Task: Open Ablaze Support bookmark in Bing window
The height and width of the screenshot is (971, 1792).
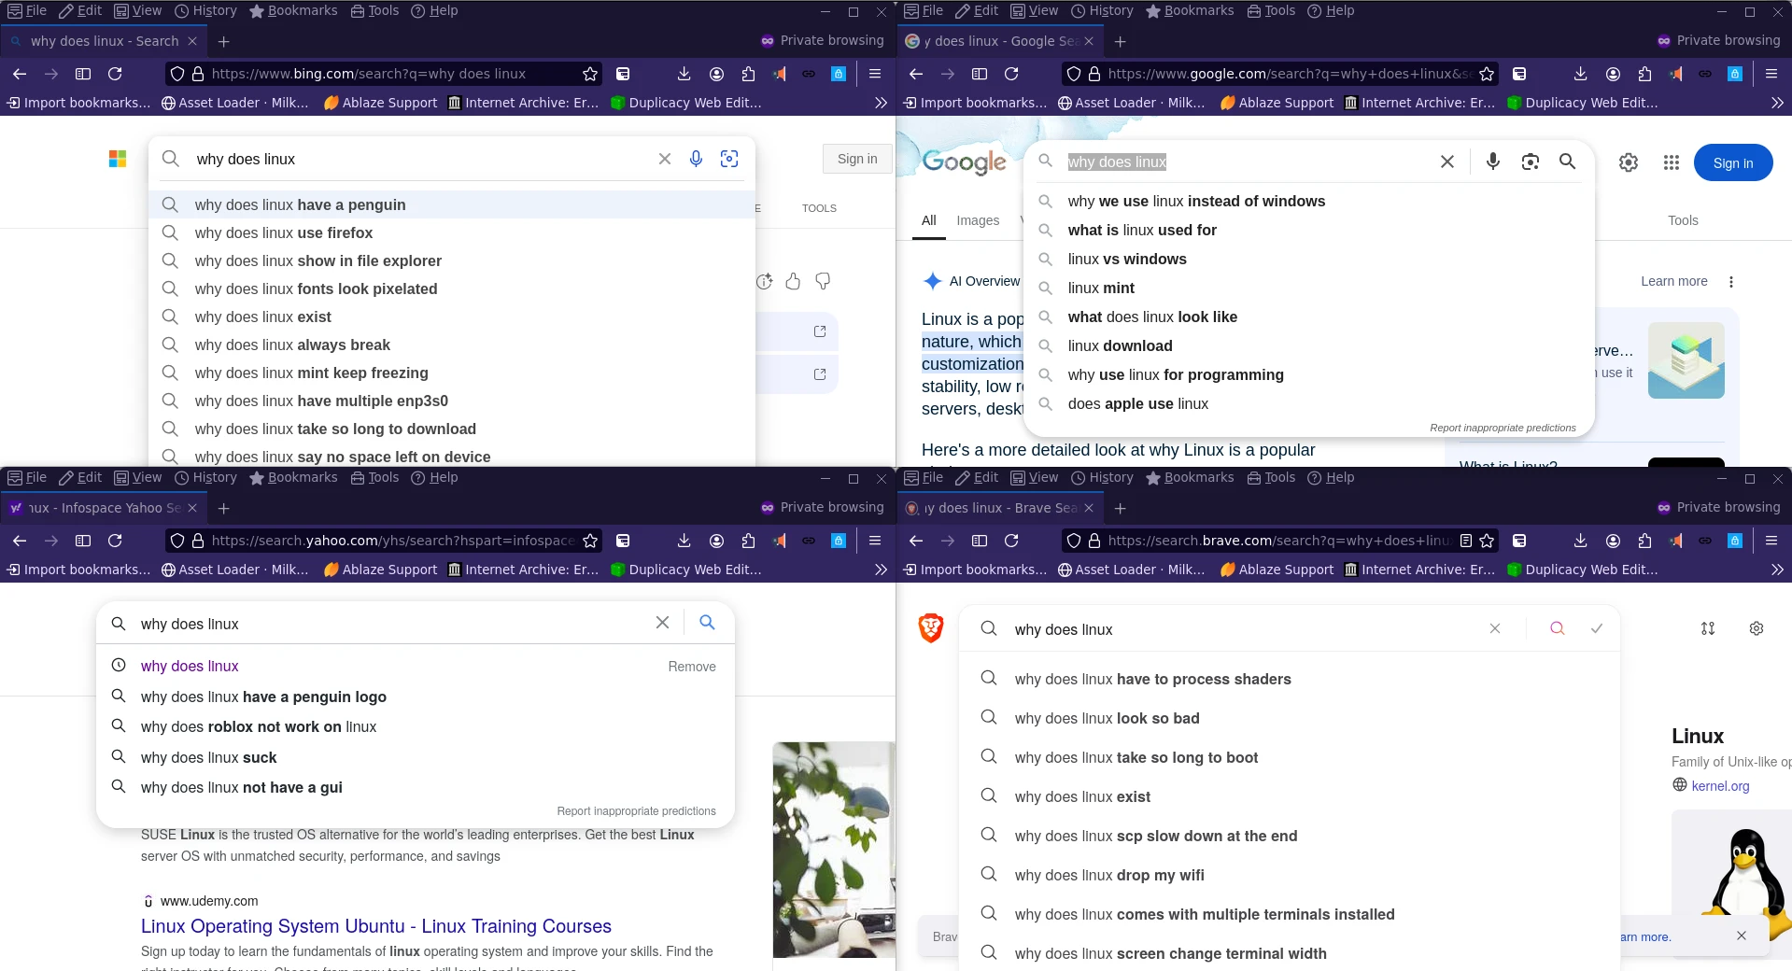Action: [380, 103]
